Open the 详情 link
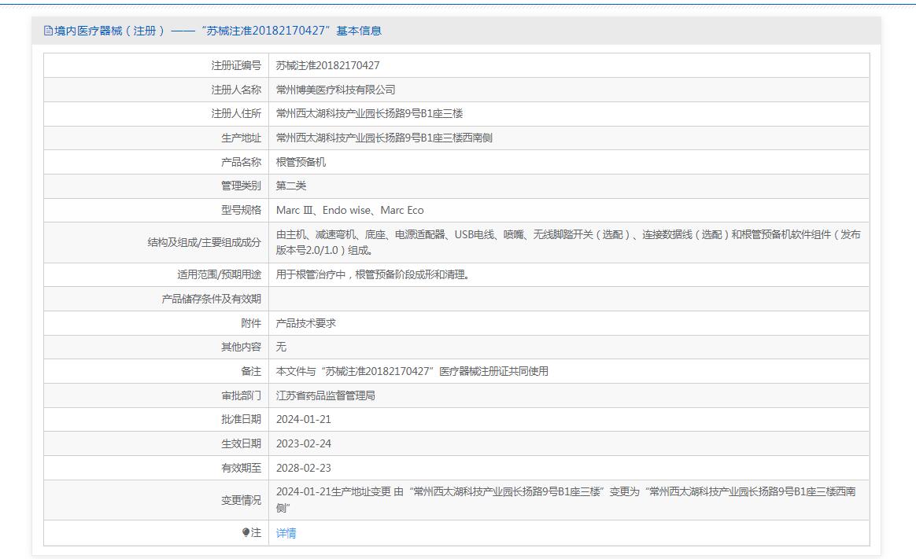This screenshot has width=916, height=559. click(x=286, y=533)
